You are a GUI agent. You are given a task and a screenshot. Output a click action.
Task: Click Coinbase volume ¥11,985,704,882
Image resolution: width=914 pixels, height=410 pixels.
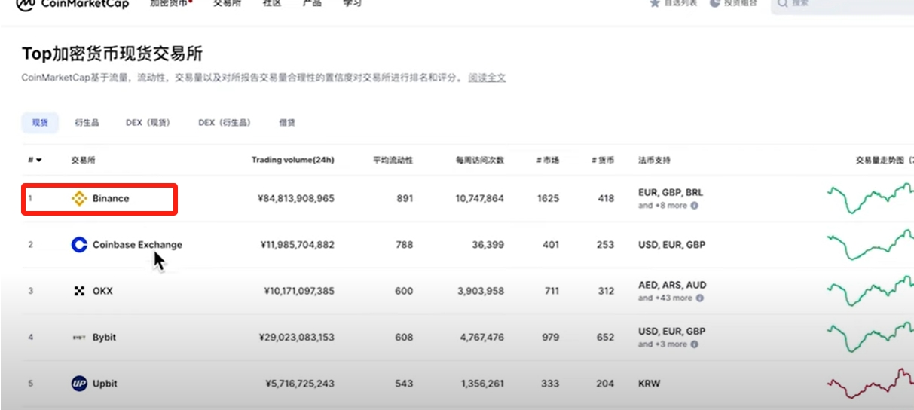[x=297, y=245]
